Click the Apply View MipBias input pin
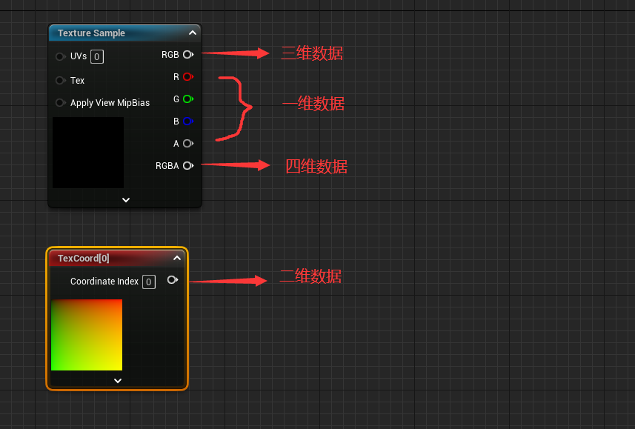This screenshot has width=635, height=429. coord(60,103)
